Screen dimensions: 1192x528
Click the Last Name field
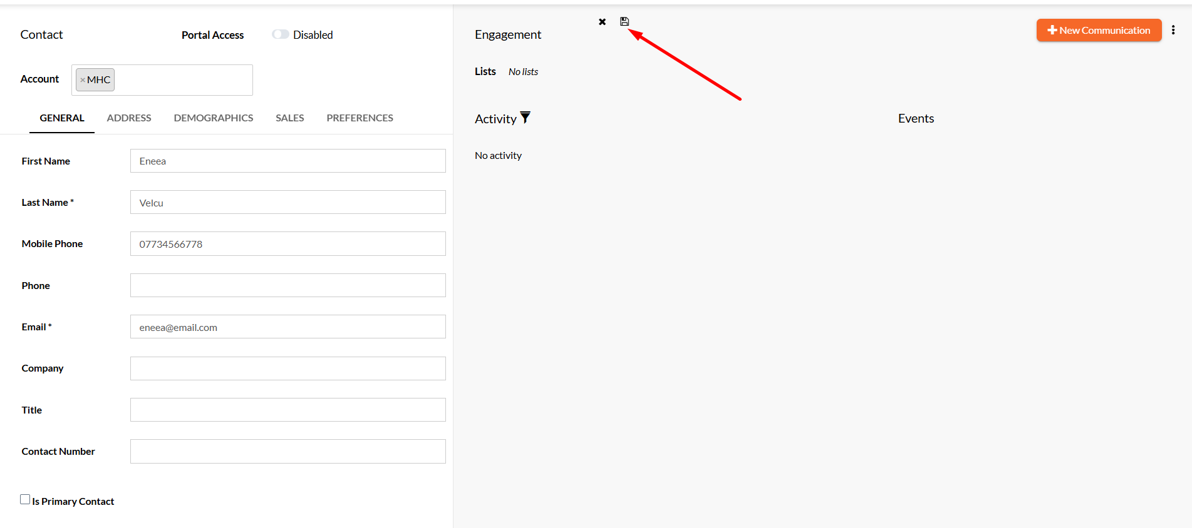pos(288,202)
